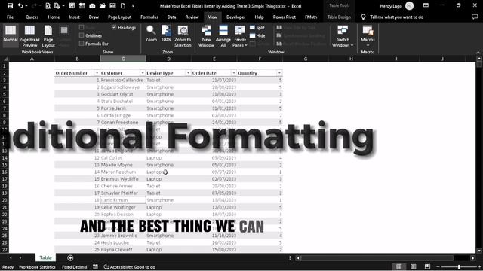This screenshot has width=483, height=271.
Task: Select the Table sheet tab
Action: [45, 257]
